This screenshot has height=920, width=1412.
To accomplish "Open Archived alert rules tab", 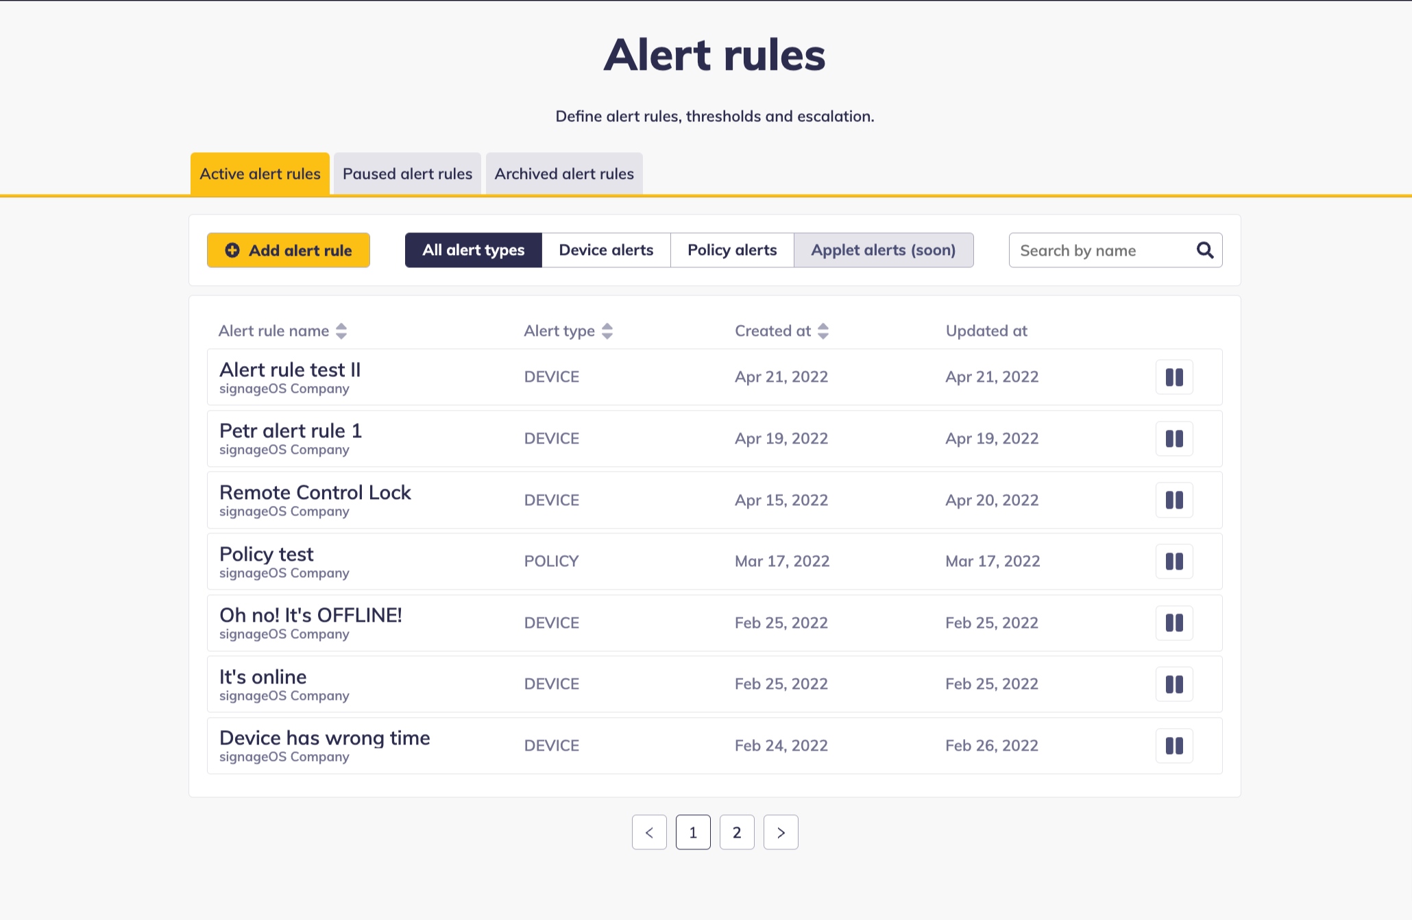I will click(x=564, y=174).
